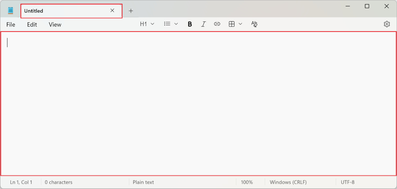This screenshot has height=189, width=397.
Task: Open Notepad settings gear
Action: [x=387, y=24]
